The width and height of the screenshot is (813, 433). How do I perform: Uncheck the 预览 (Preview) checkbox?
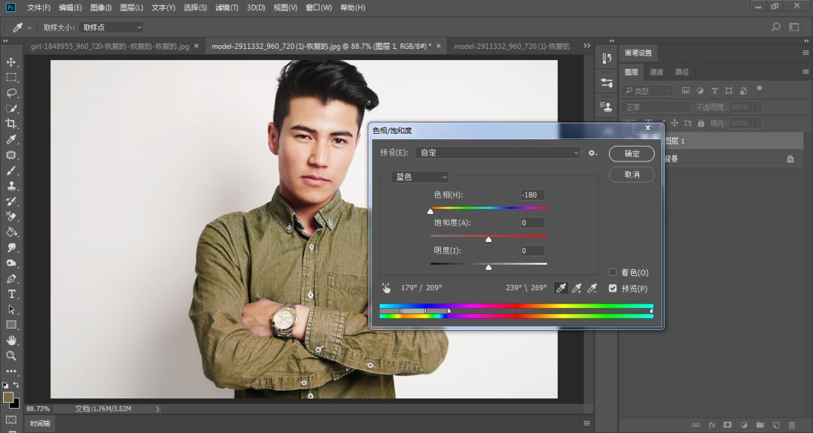(613, 289)
